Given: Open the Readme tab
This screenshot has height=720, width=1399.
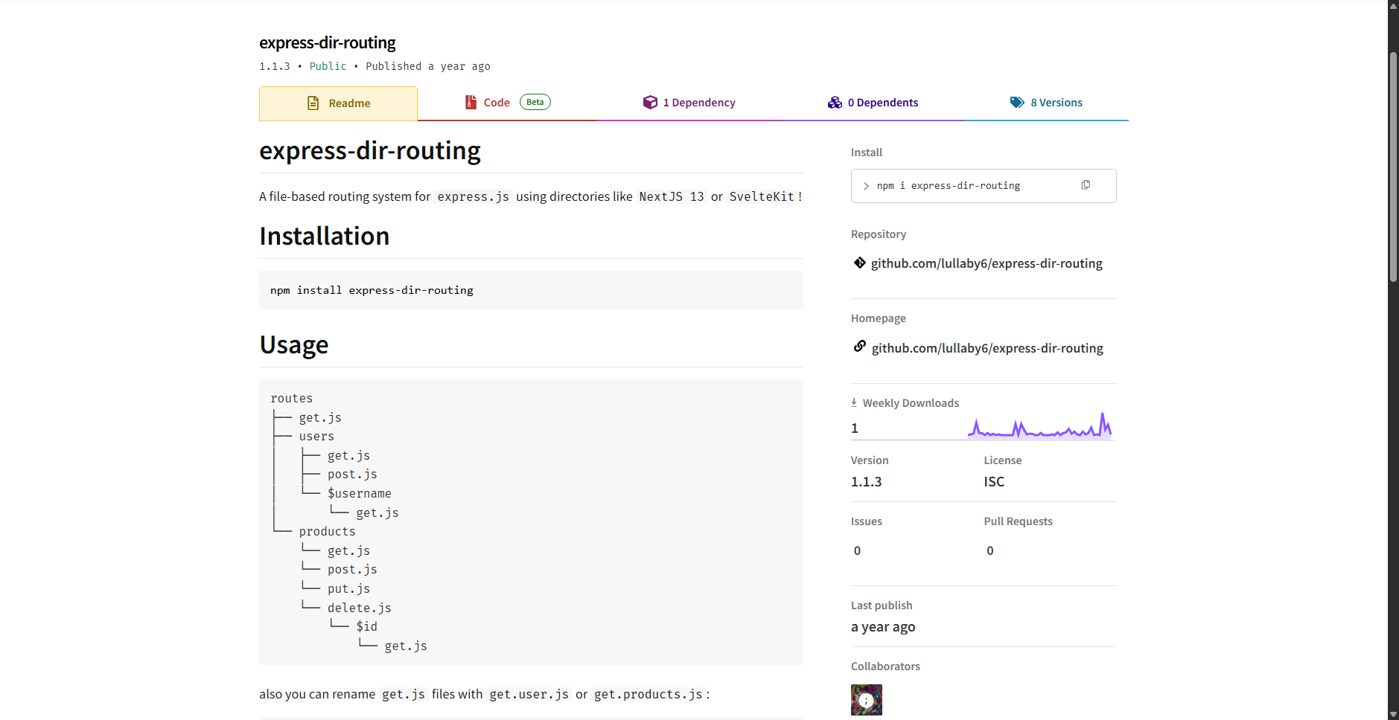Looking at the screenshot, I should (x=338, y=103).
